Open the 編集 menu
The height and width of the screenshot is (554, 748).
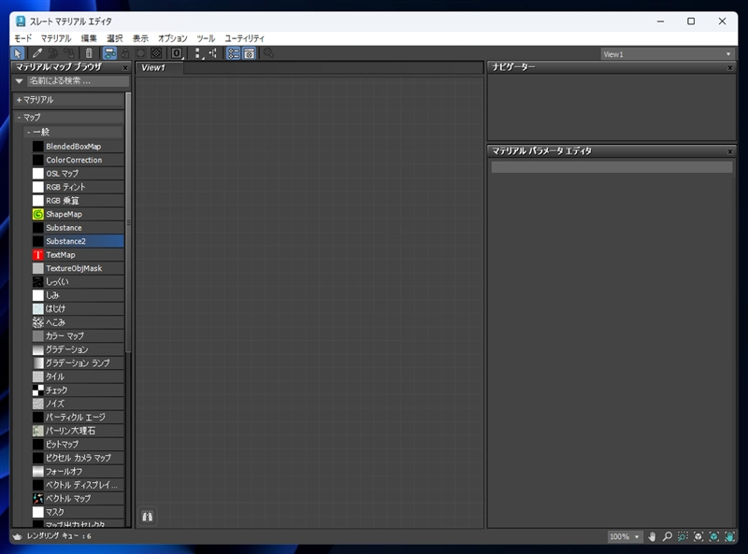[x=89, y=38]
